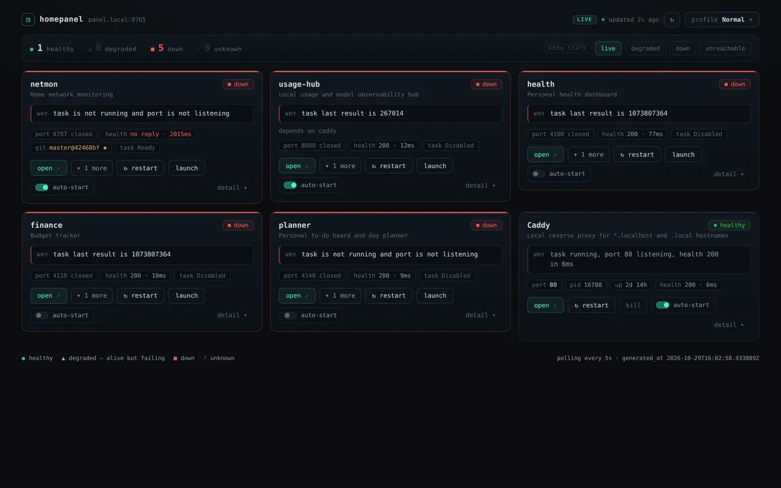Click 'depends on caddy' text in usage-hub
Viewport: 781px width, 488px height.
[308, 131]
